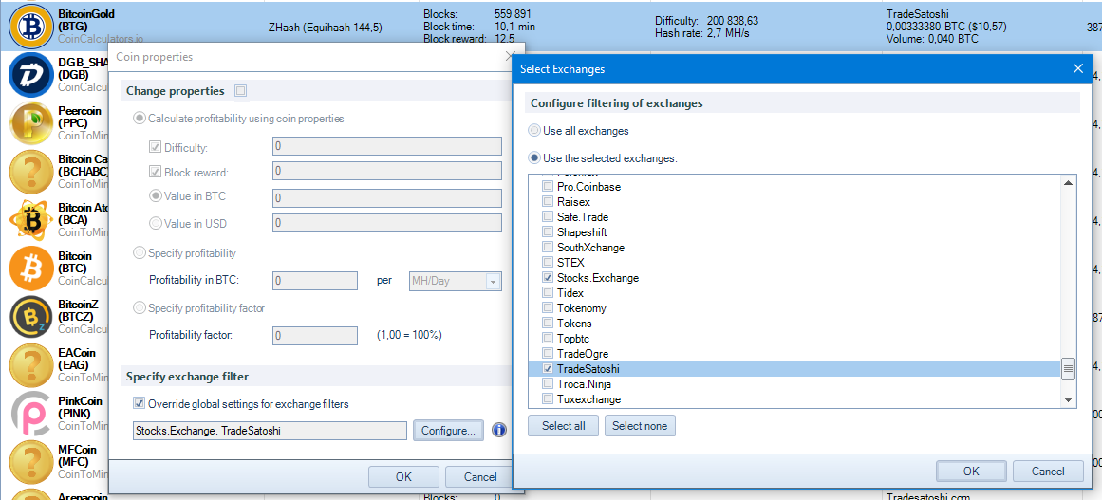Check the Tokenomy exchange checkbox
The height and width of the screenshot is (500, 1102).
tap(547, 308)
